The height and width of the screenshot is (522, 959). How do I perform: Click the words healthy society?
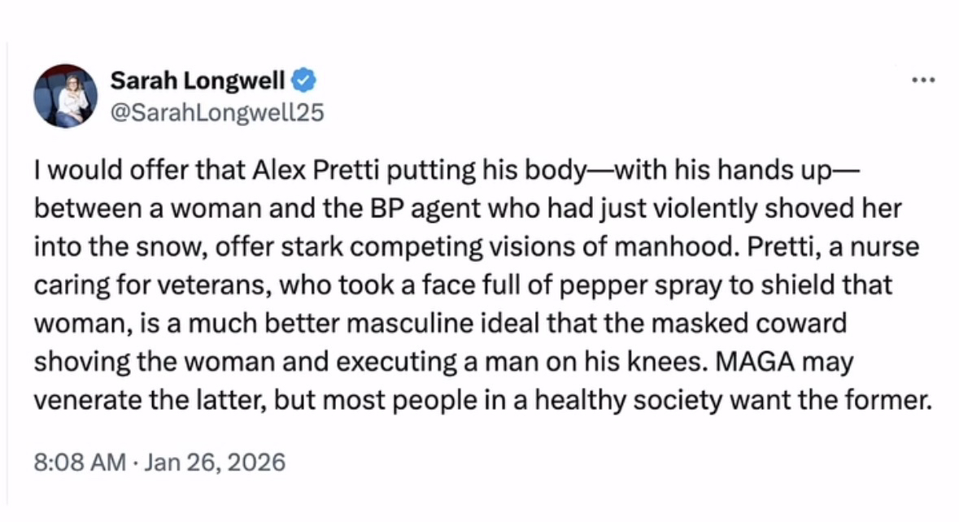coord(651,398)
